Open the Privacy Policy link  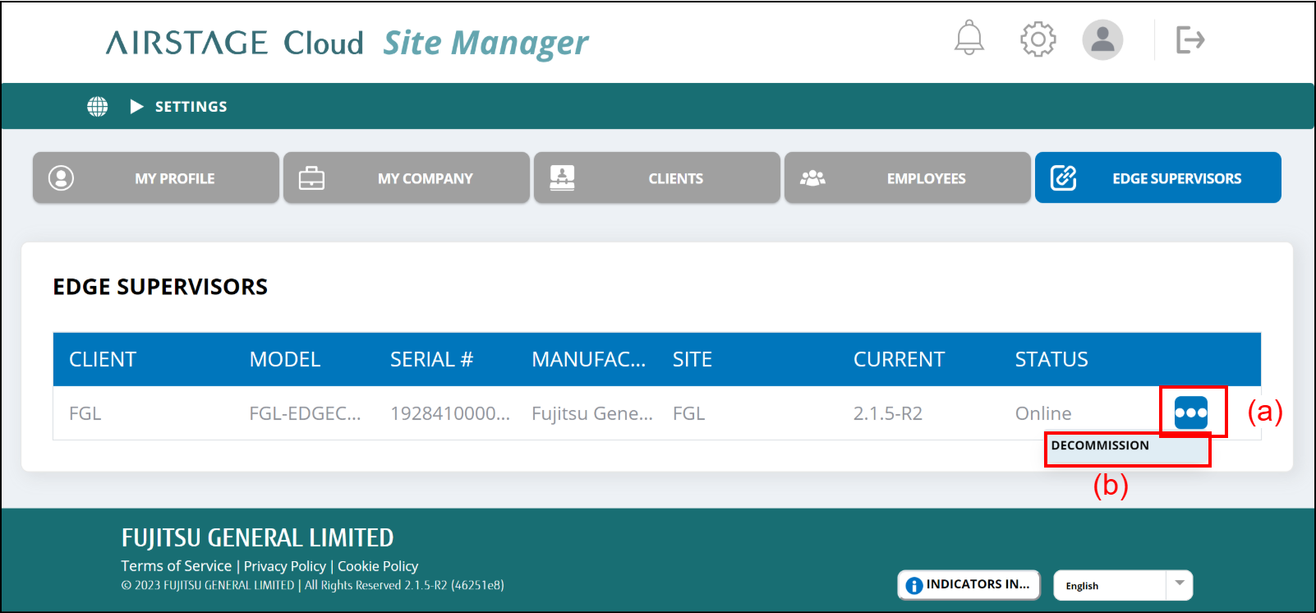point(284,566)
